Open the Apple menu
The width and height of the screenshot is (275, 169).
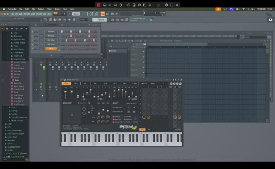(x=4, y=9)
